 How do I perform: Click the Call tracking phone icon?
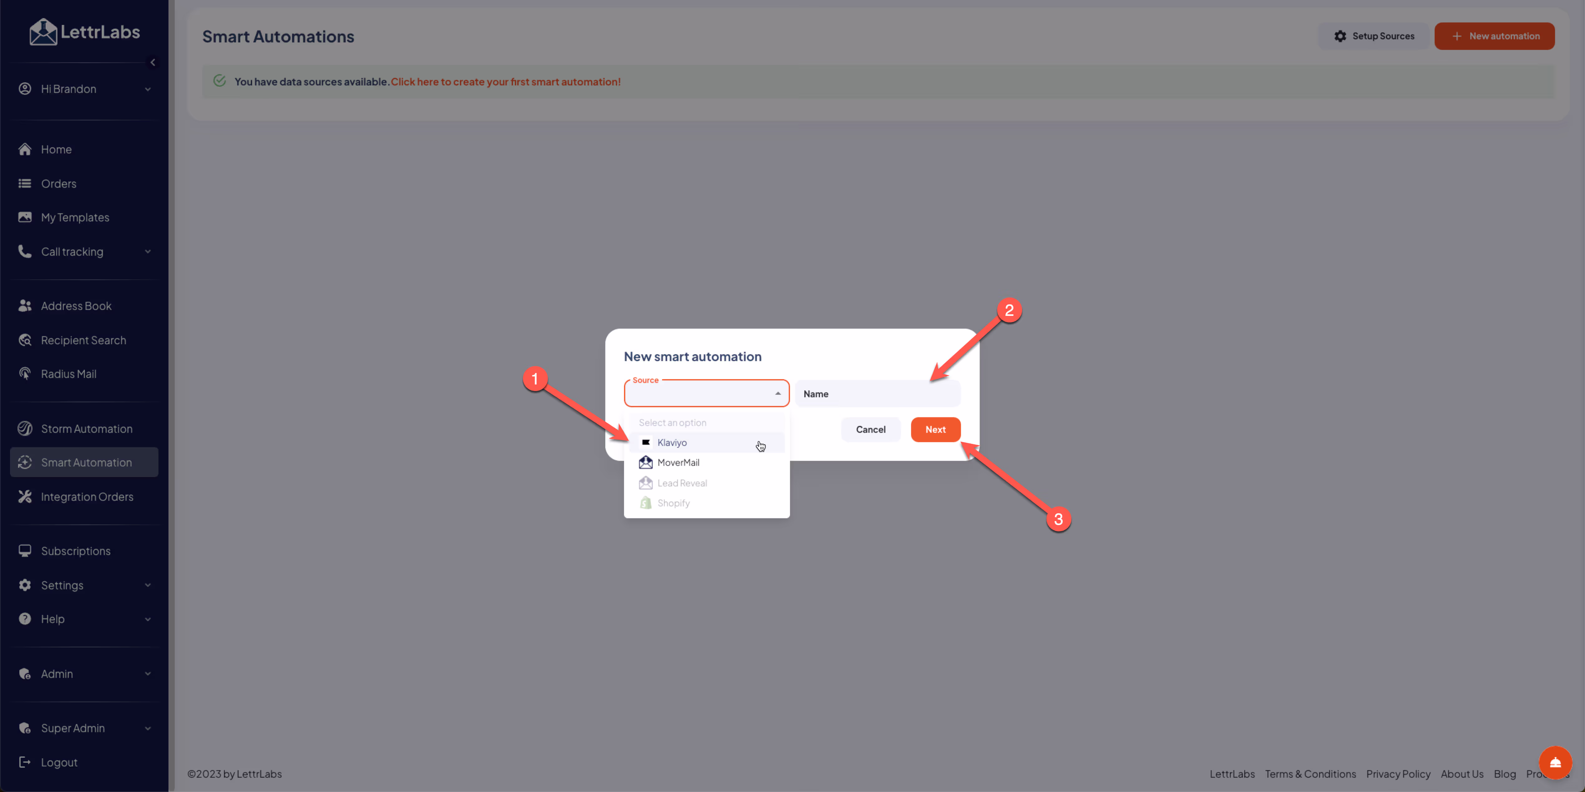coord(25,252)
